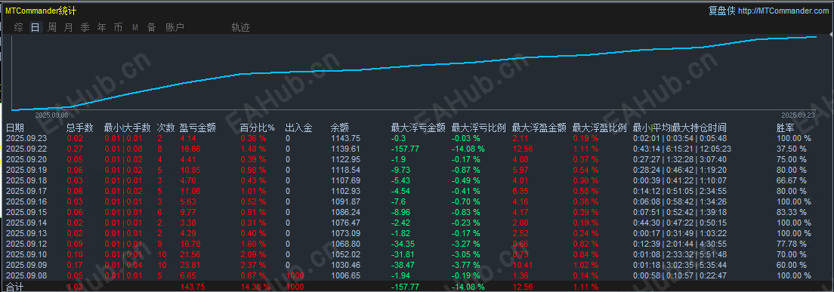The height and width of the screenshot is (292, 834).
Task: Switch to the 月 monthly tab
Action: tap(68, 28)
